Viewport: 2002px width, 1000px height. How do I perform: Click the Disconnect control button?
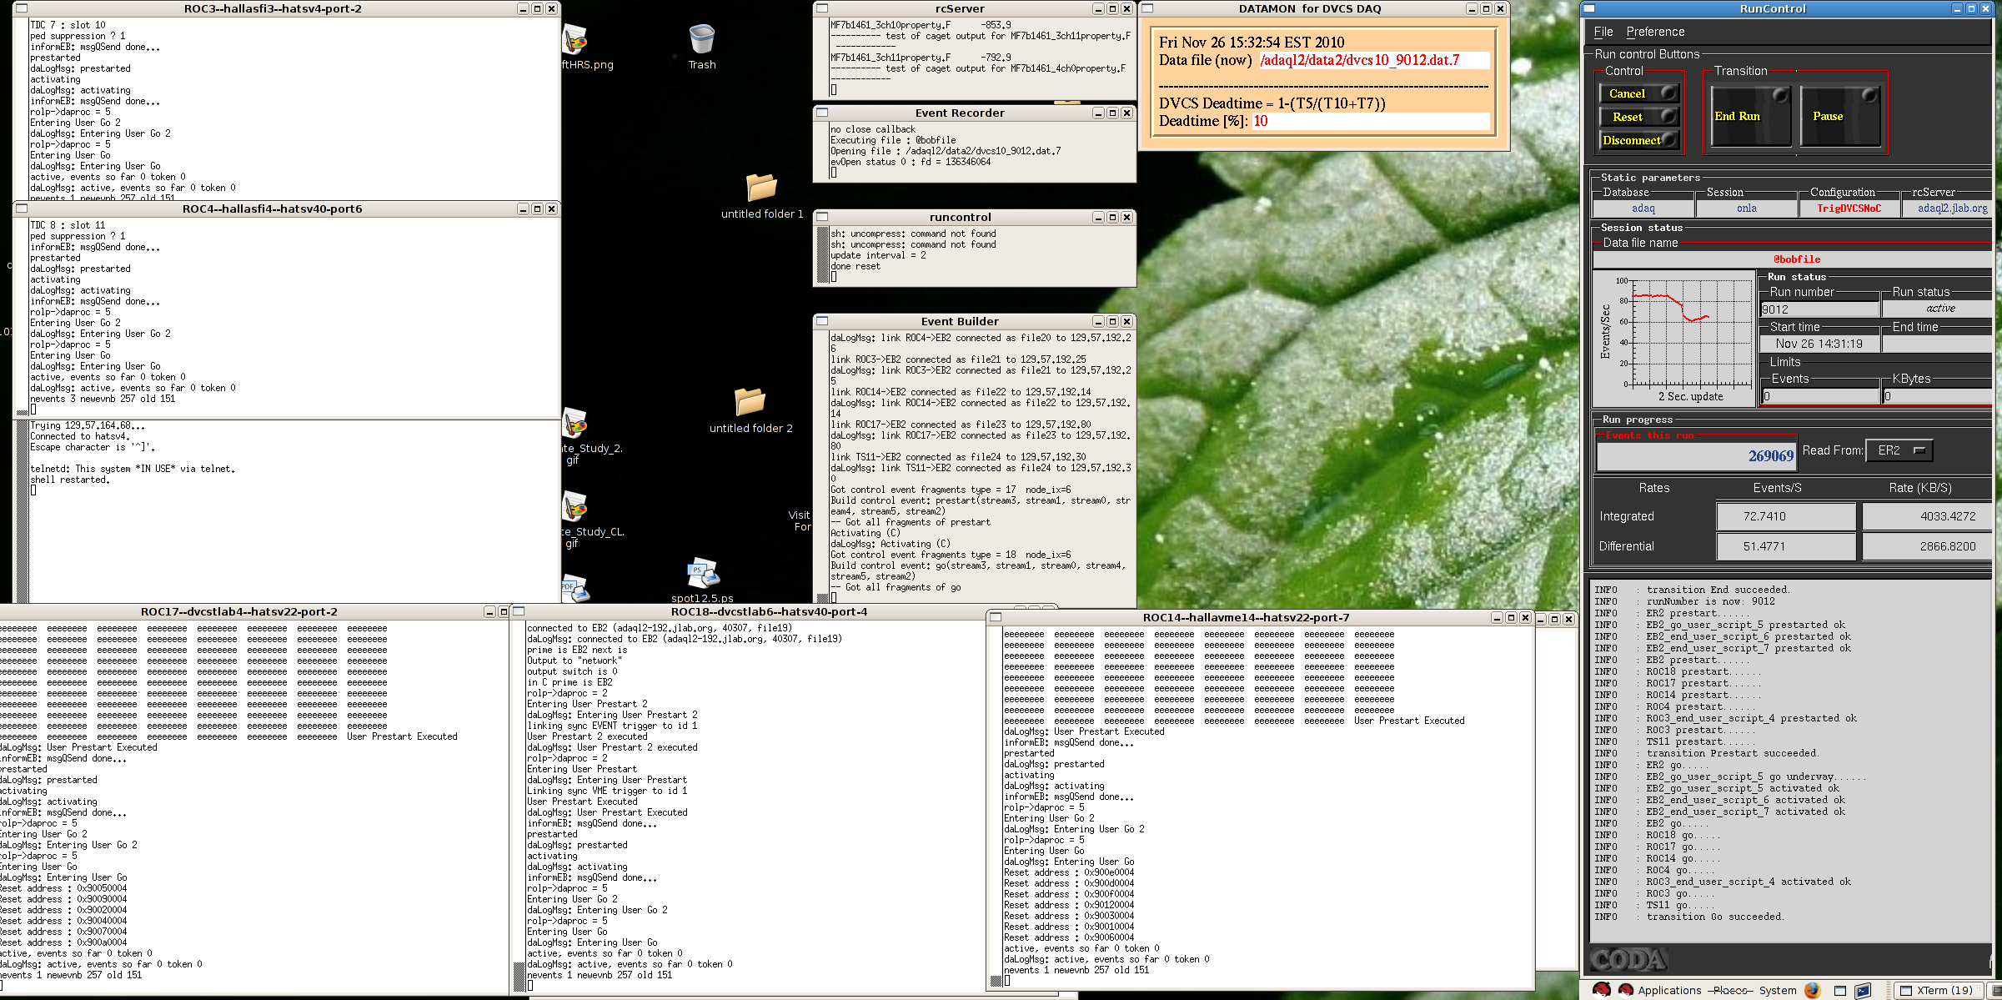1638,140
